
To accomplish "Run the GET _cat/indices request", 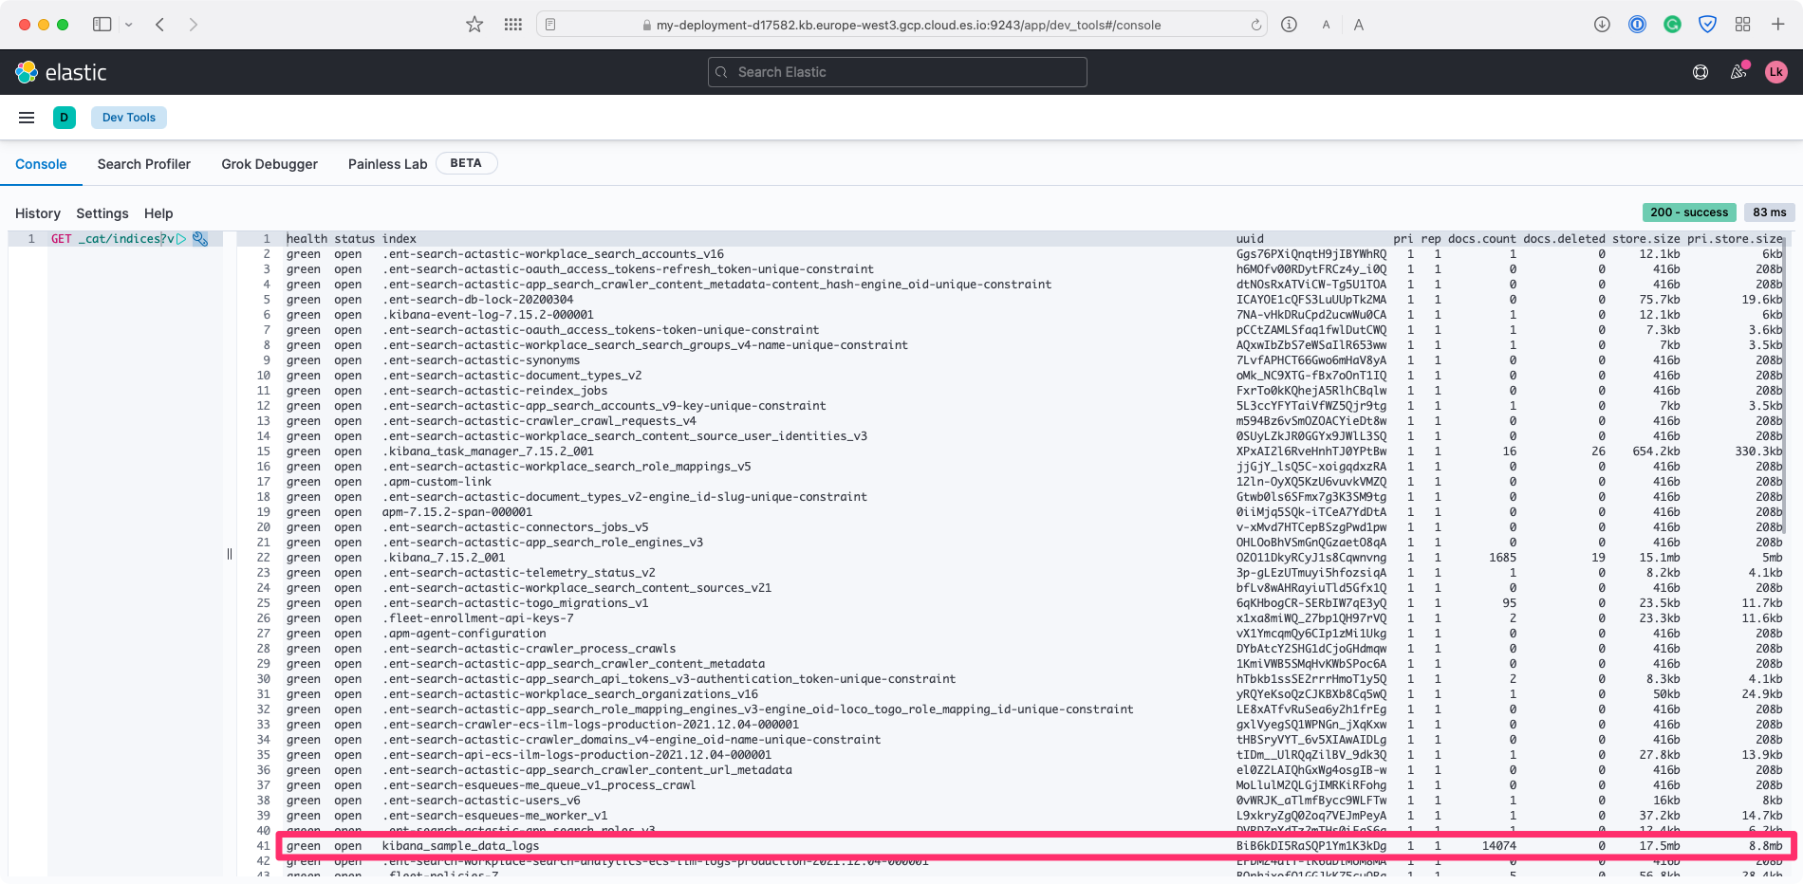I will (181, 239).
